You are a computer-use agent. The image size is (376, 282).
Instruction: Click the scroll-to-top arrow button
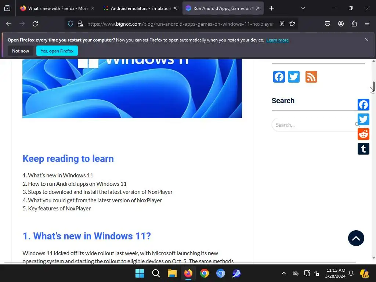[x=356, y=238]
